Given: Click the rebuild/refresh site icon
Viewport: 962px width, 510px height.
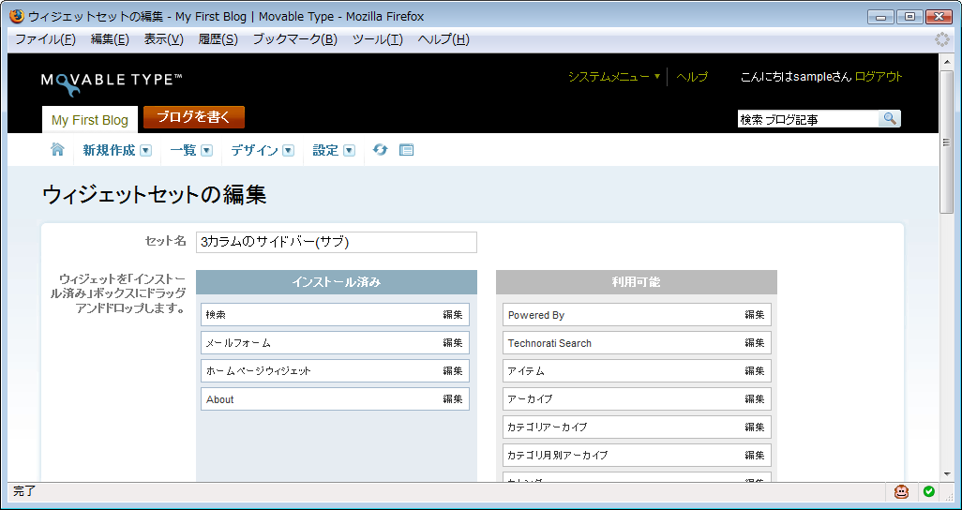Looking at the screenshot, I should coord(380,150).
